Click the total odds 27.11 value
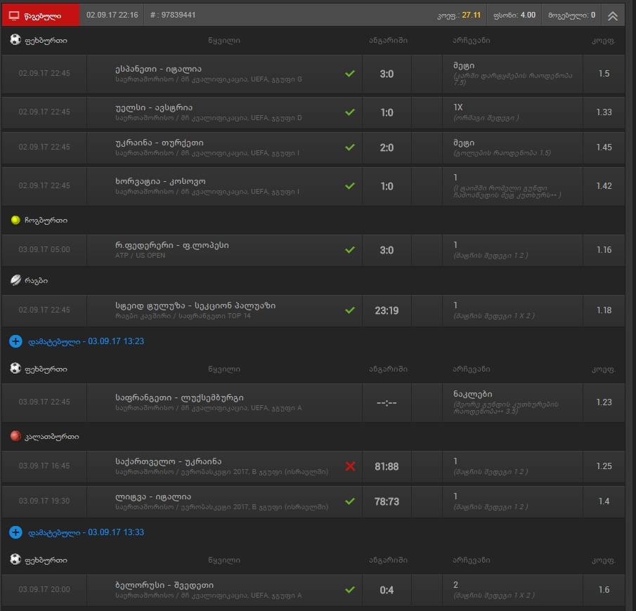The width and height of the screenshot is (636, 611). tap(471, 15)
